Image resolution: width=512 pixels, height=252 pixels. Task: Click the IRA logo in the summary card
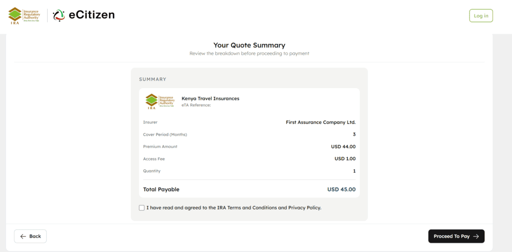[160, 101]
